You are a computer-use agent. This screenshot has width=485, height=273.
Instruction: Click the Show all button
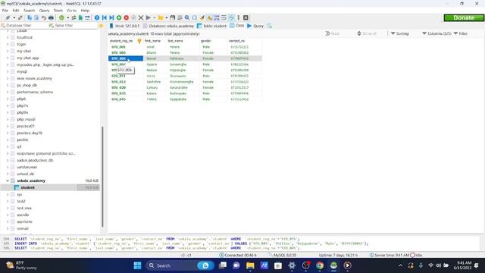pyautogui.click(x=367, y=33)
